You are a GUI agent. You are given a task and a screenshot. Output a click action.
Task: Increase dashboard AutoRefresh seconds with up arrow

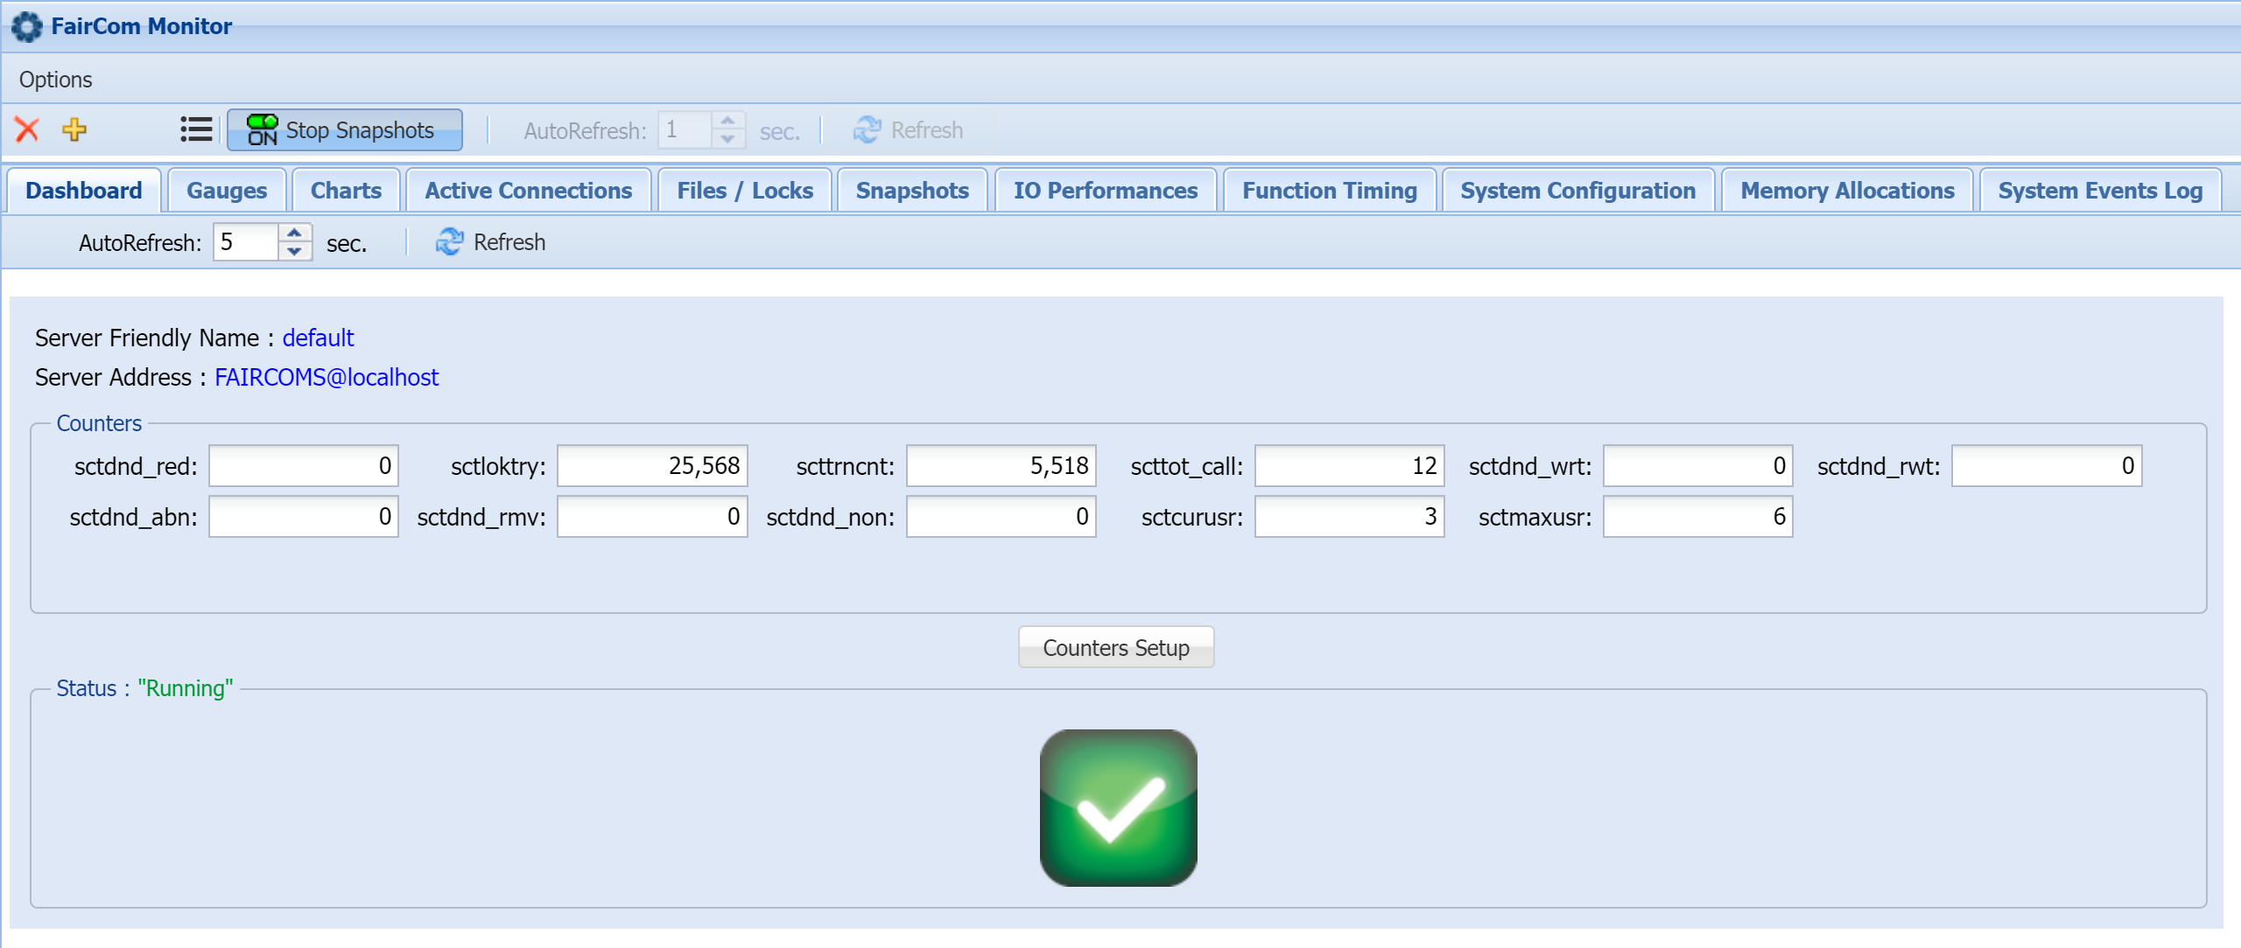click(x=295, y=233)
